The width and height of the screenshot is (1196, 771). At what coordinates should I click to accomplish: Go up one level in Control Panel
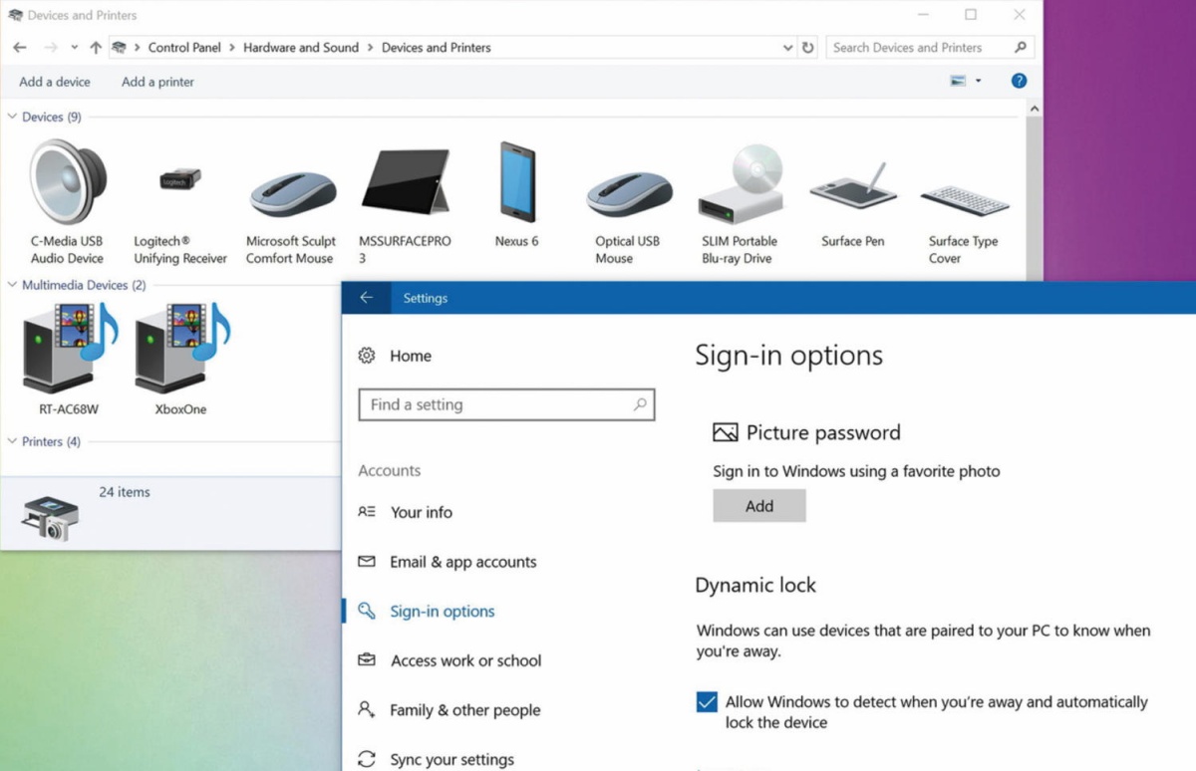pyautogui.click(x=96, y=47)
